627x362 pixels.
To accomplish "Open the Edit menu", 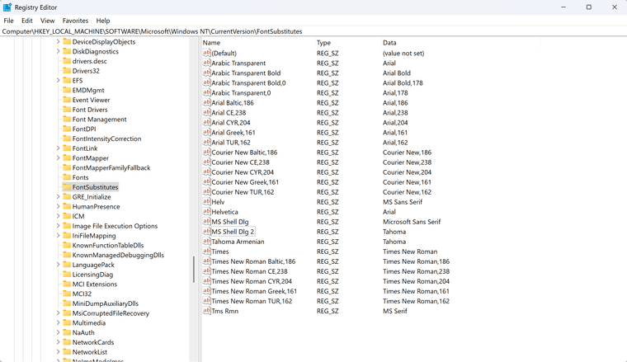I will 26,21.
